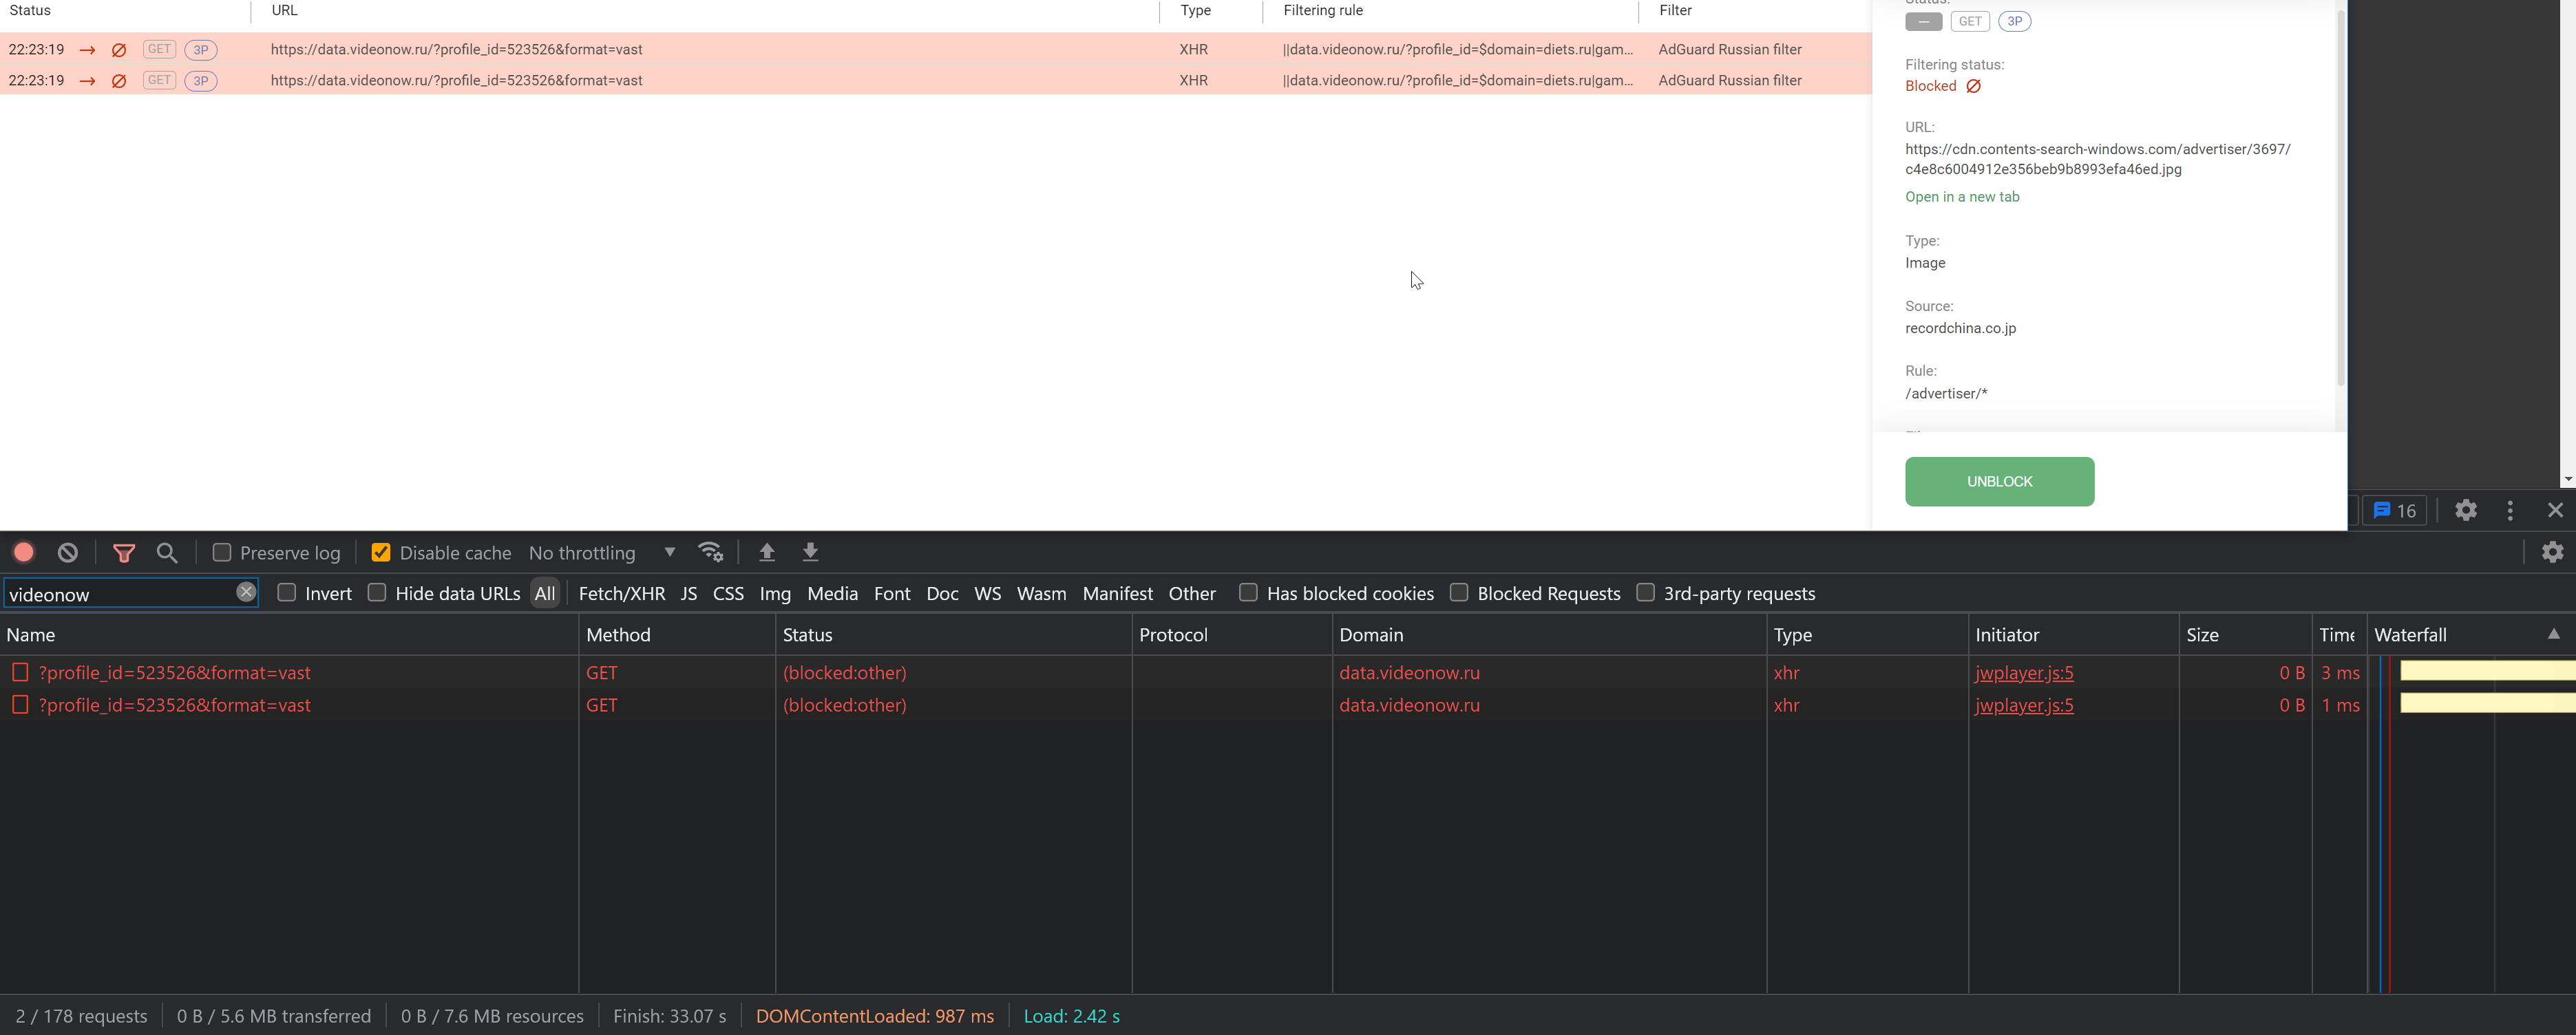Click the record network log button
This screenshot has height=1035, width=2576.
click(x=24, y=552)
